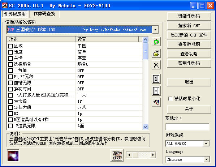
Task: Click the 禁用作弊码 button
Action: tap(189, 63)
